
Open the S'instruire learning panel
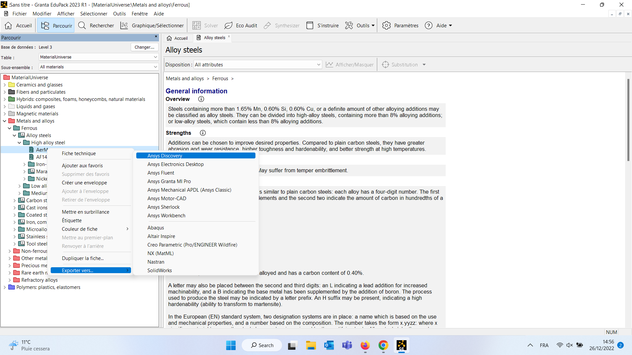[322, 26]
